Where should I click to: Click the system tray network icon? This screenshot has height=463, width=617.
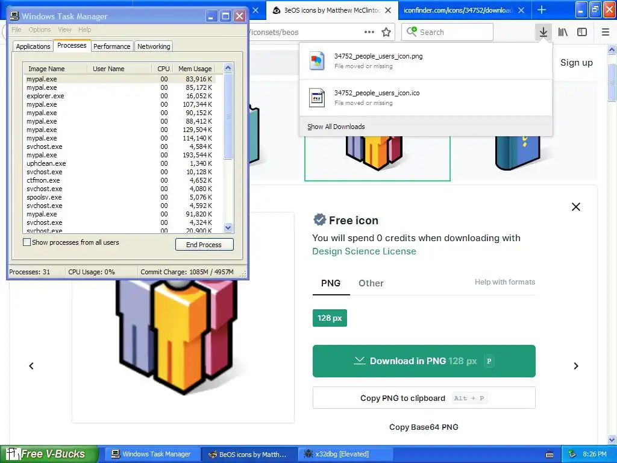[x=572, y=454]
